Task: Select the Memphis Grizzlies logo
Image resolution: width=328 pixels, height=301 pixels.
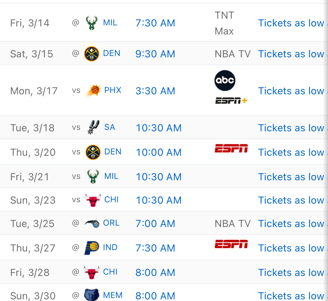Action: click(92, 295)
